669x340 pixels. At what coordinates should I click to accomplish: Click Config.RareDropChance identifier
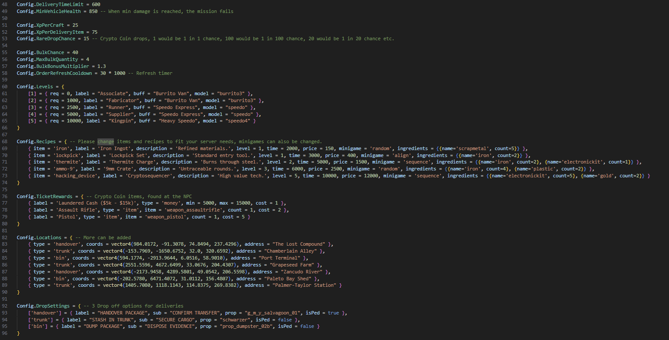(x=46, y=38)
